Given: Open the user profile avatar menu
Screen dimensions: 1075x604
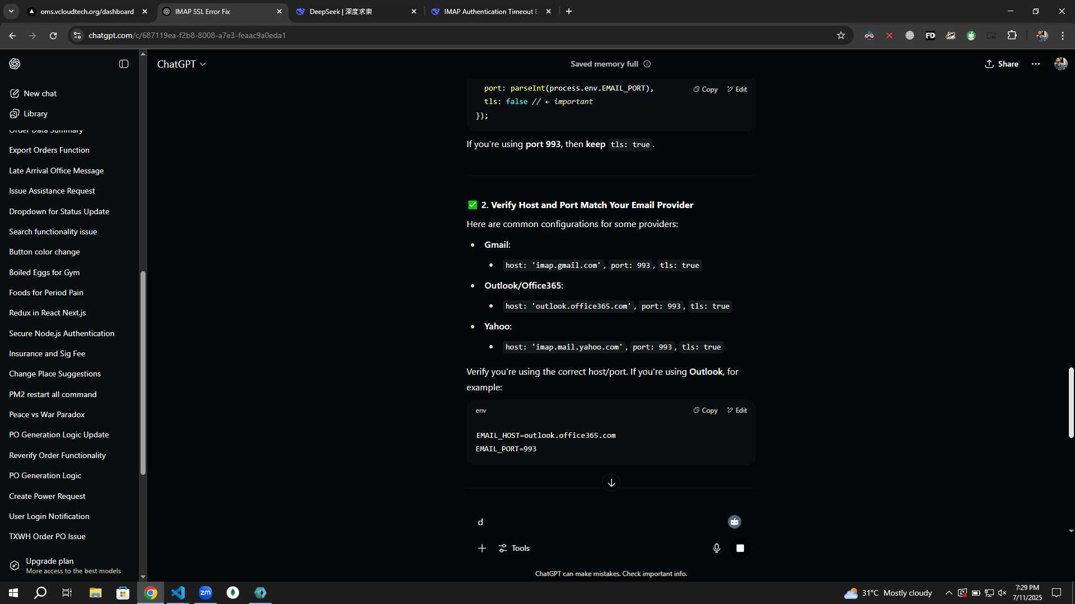Looking at the screenshot, I should [1060, 64].
